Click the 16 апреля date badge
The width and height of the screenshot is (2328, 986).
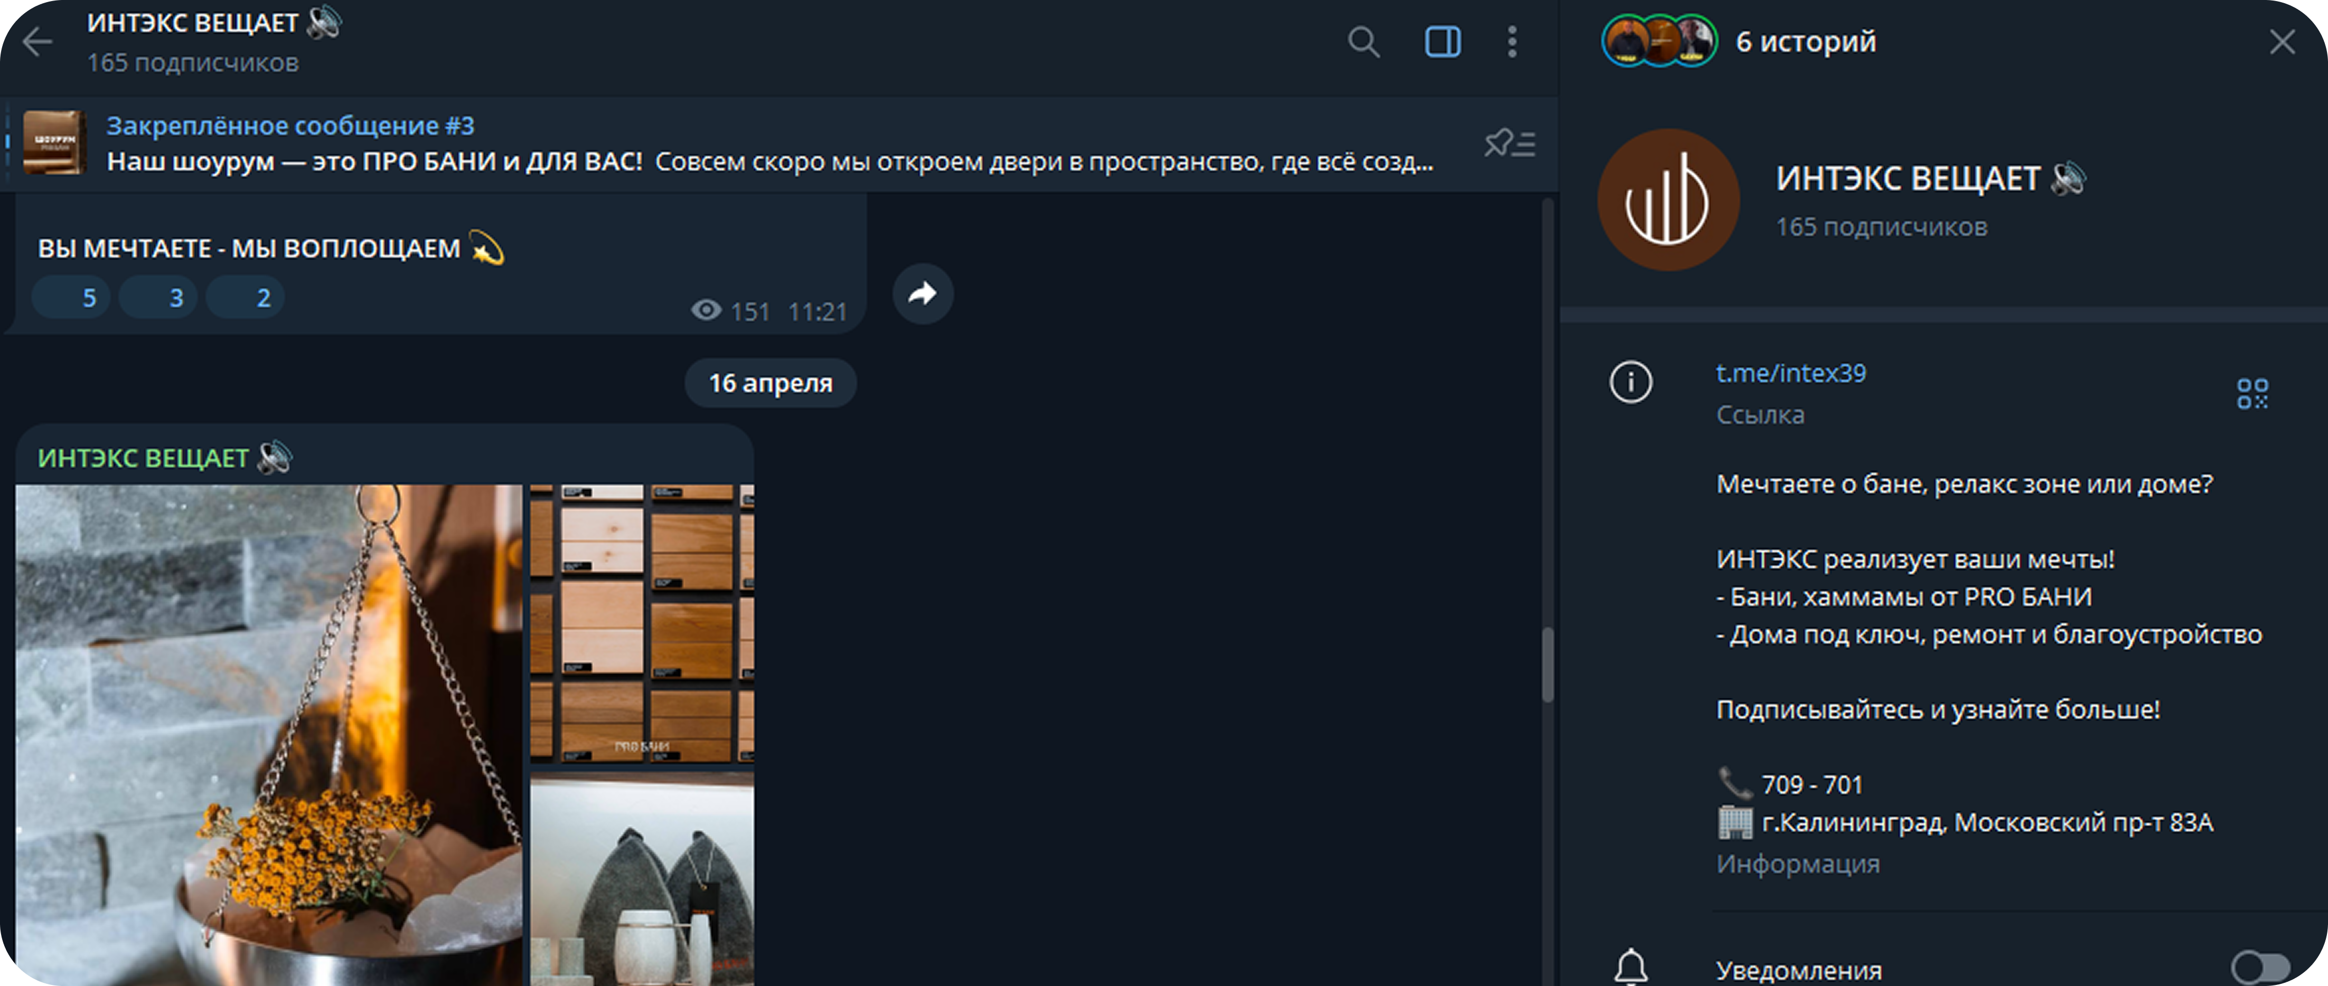pos(770,383)
